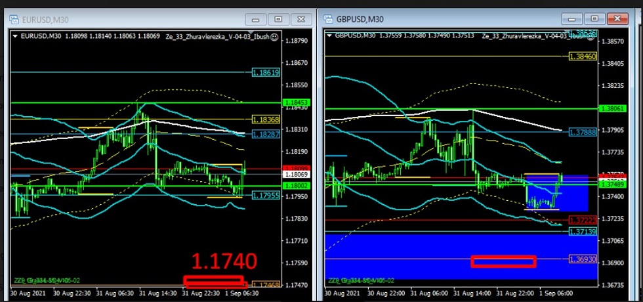Click the Ze_33_Zhuravlerezka expert name in EURUSD chart
The image size is (643, 302).
click(x=217, y=37)
